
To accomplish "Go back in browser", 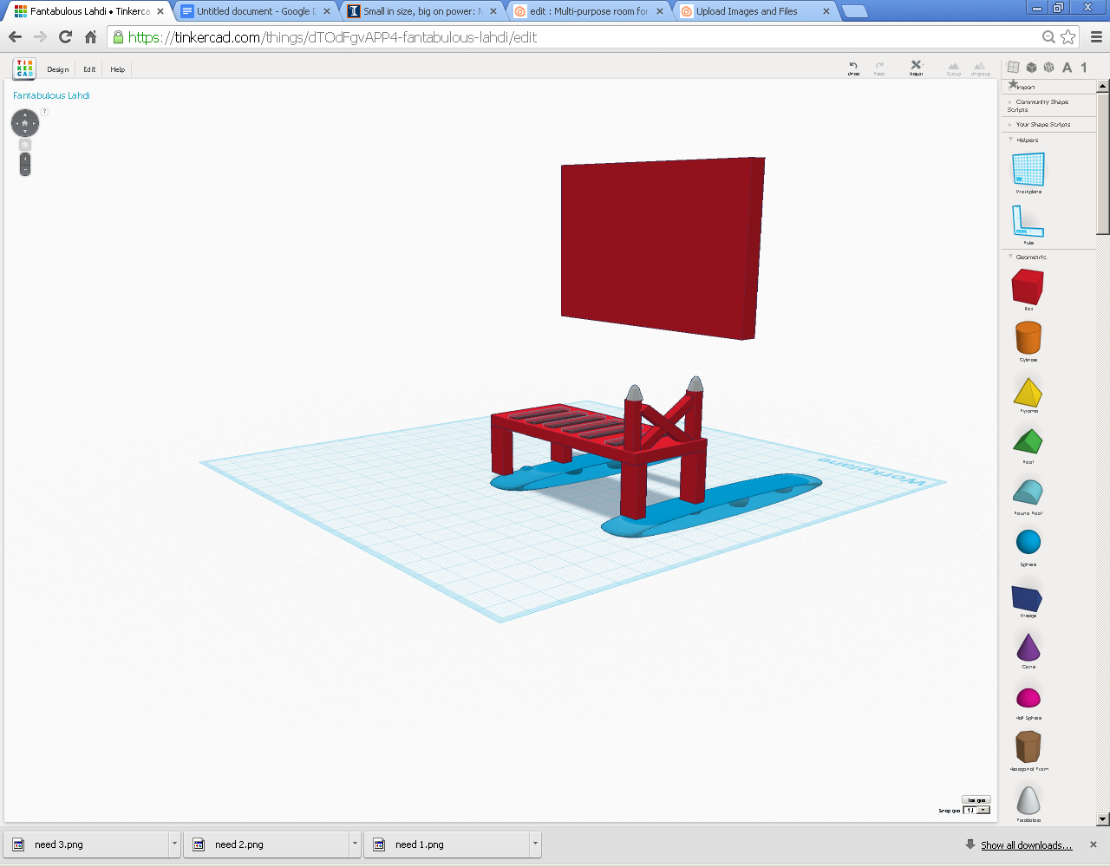I will click(15, 36).
